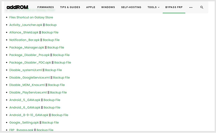The width and height of the screenshot is (216, 133).
Task: Open Backup File for Android_5_GAM.apk
Action: click(52, 100)
